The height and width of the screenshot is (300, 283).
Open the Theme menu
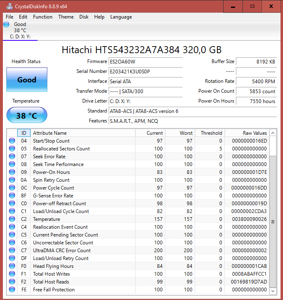66,17
